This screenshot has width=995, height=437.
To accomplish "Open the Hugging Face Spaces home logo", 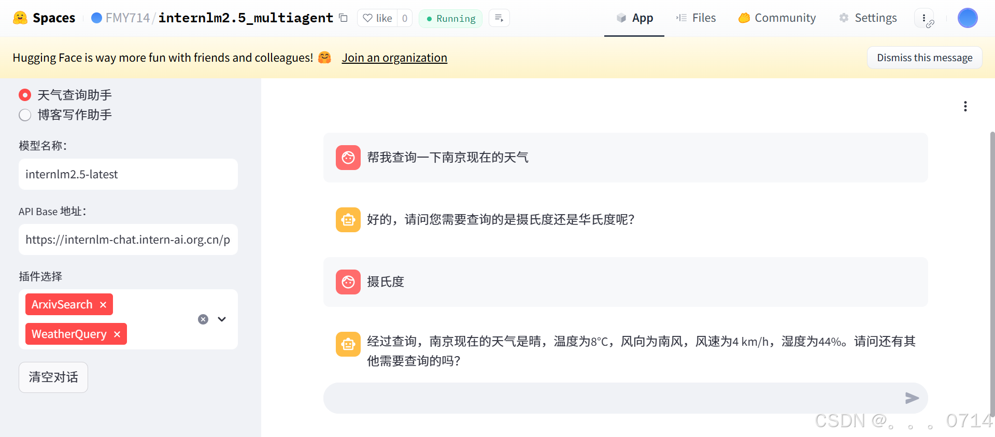I will point(20,18).
